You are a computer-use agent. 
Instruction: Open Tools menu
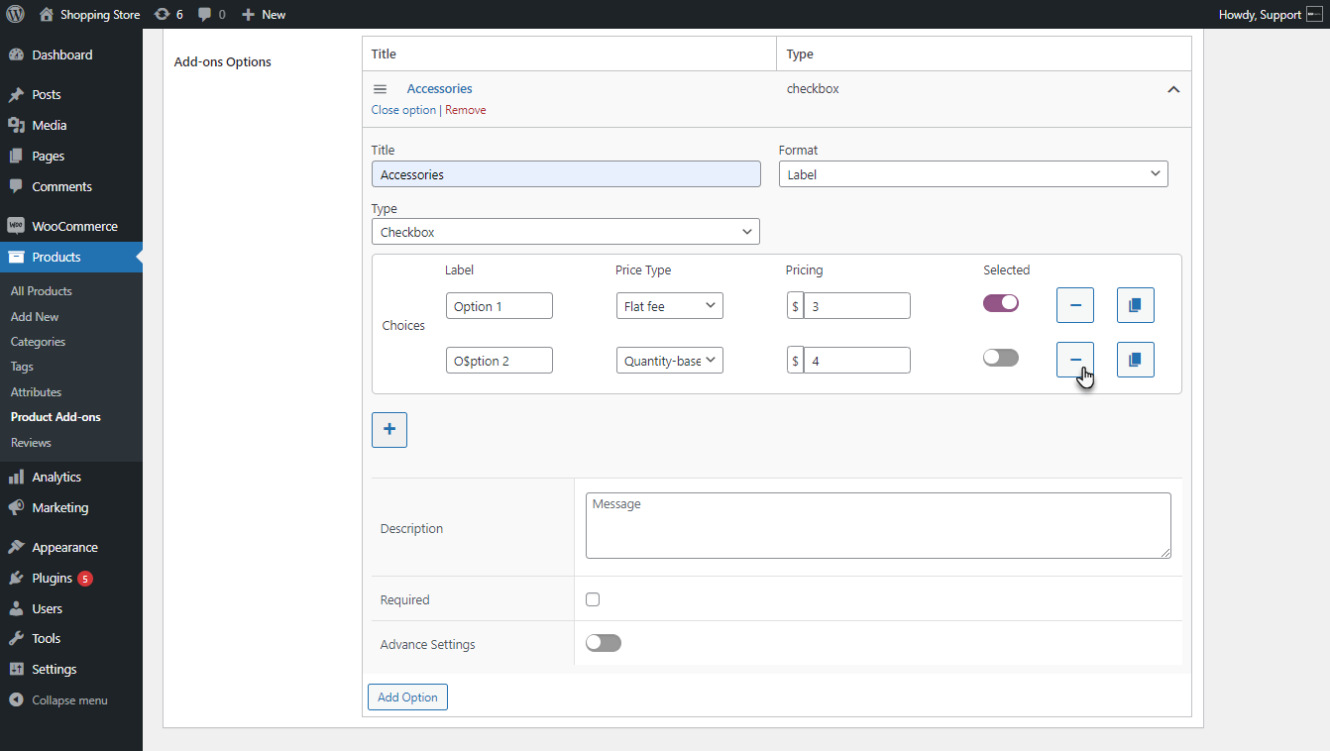(71, 638)
